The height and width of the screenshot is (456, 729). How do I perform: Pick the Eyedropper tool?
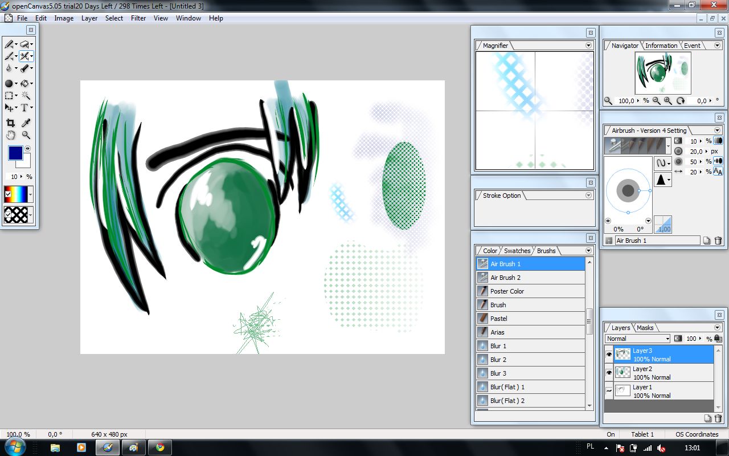click(24, 122)
